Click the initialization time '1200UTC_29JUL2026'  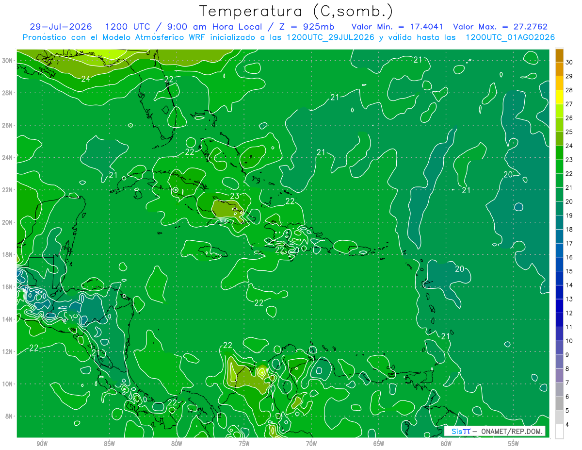[330, 37]
